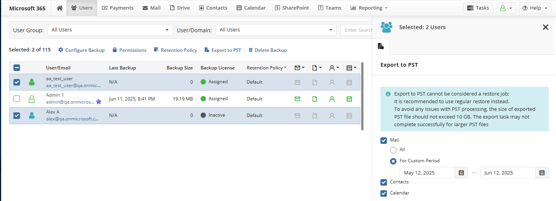Click Alex A blue user icon
The height and width of the screenshot is (201, 556).
click(x=32, y=115)
